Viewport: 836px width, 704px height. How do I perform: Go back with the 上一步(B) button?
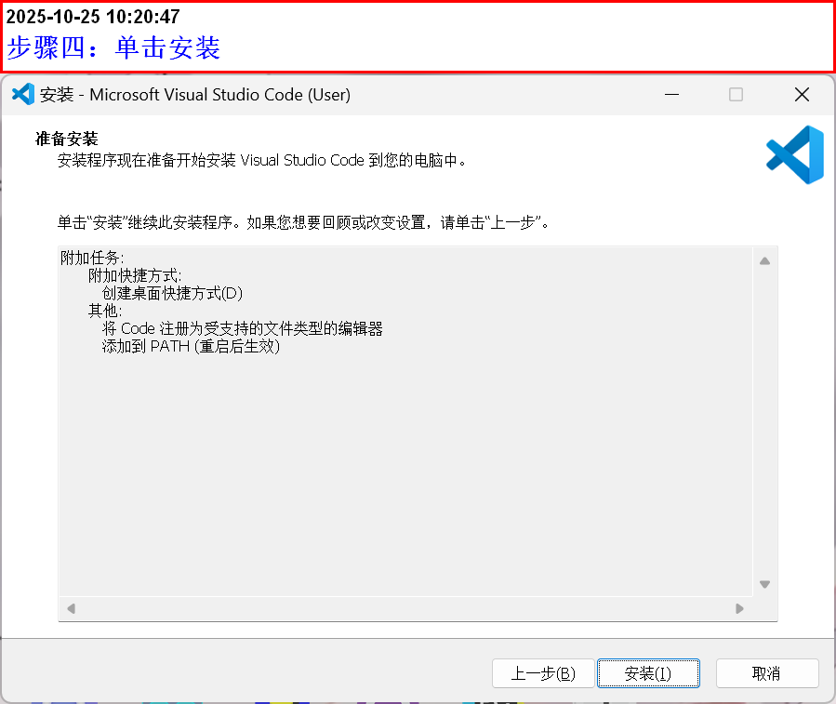543,673
